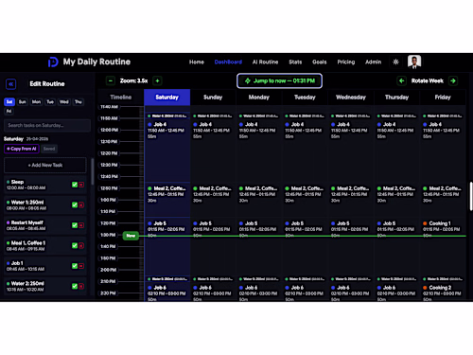Decrease the timeline zoom level
The image size is (473, 355).
111,80
